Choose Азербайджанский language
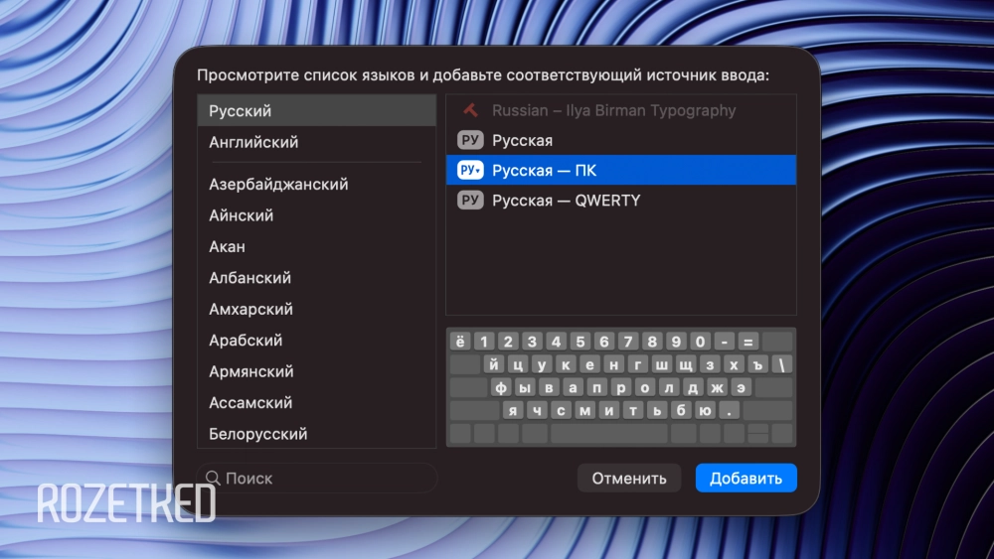 pos(316,184)
